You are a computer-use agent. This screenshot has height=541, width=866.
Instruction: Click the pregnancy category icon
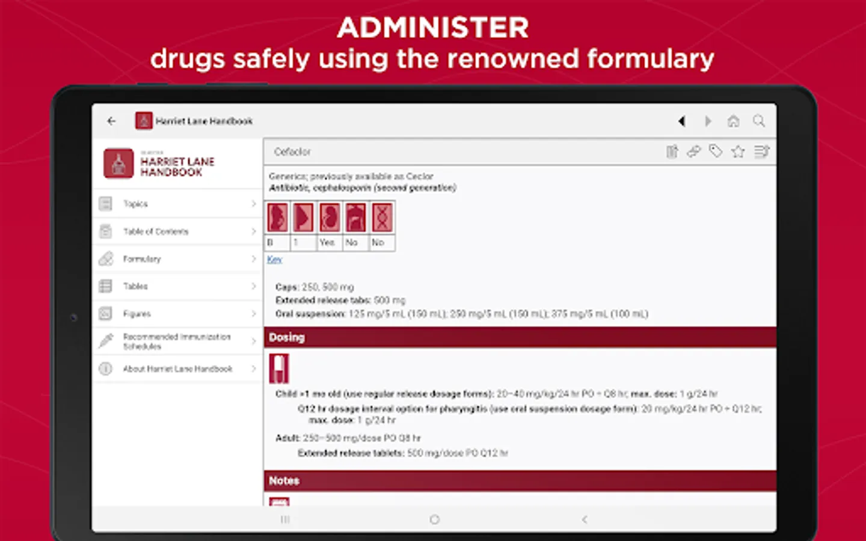pos(277,217)
